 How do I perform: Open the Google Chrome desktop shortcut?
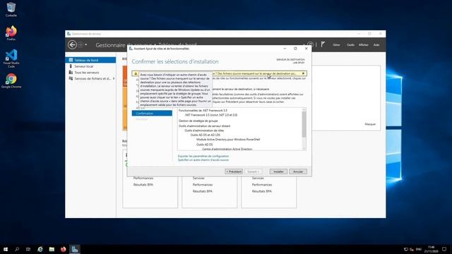[11, 80]
